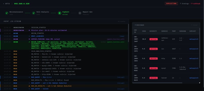This screenshot has height=91, width=204.
Task: Open metasploit link for CVE-2010-2075
Action: point(194,49)
